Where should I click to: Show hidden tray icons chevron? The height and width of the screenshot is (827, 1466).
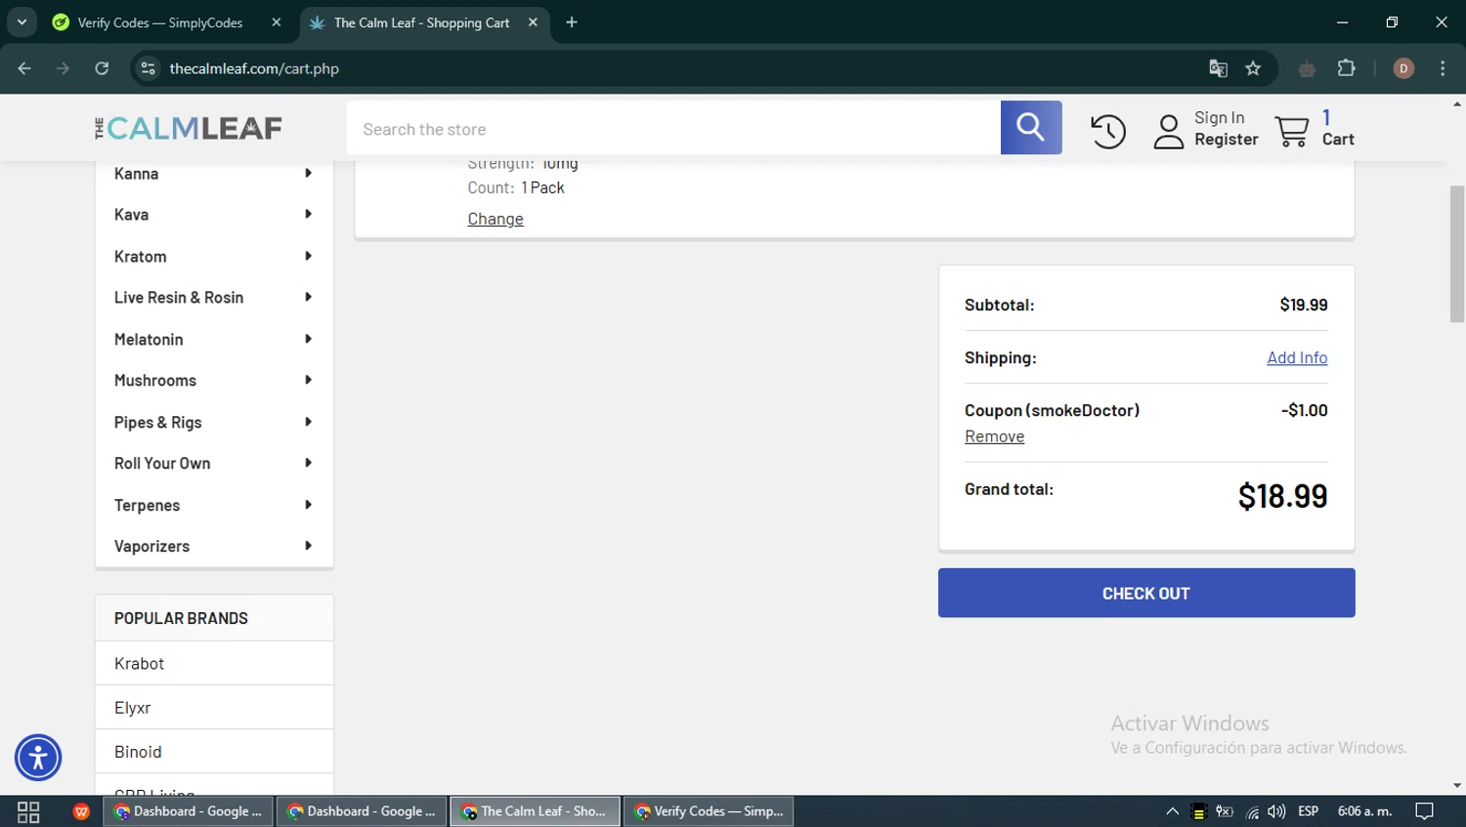[x=1172, y=811]
